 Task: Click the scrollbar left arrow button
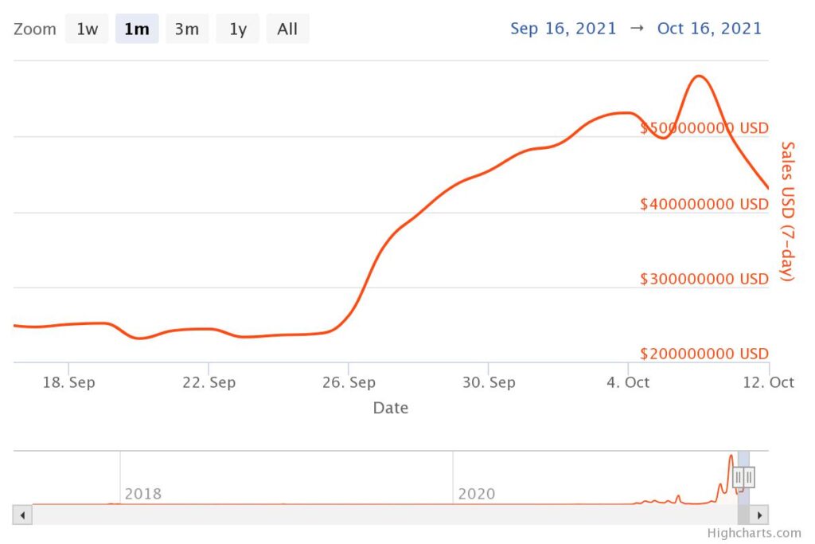[x=22, y=515]
